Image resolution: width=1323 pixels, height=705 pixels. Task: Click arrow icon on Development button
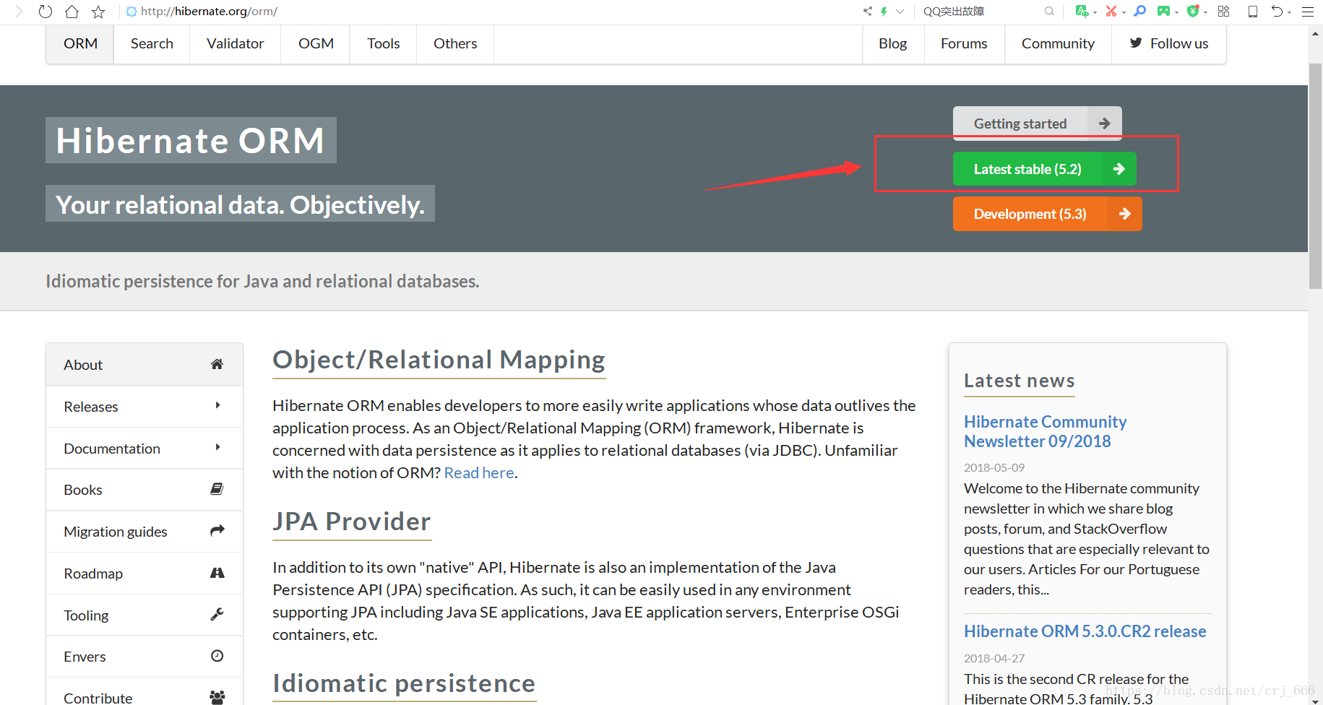tap(1124, 214)
